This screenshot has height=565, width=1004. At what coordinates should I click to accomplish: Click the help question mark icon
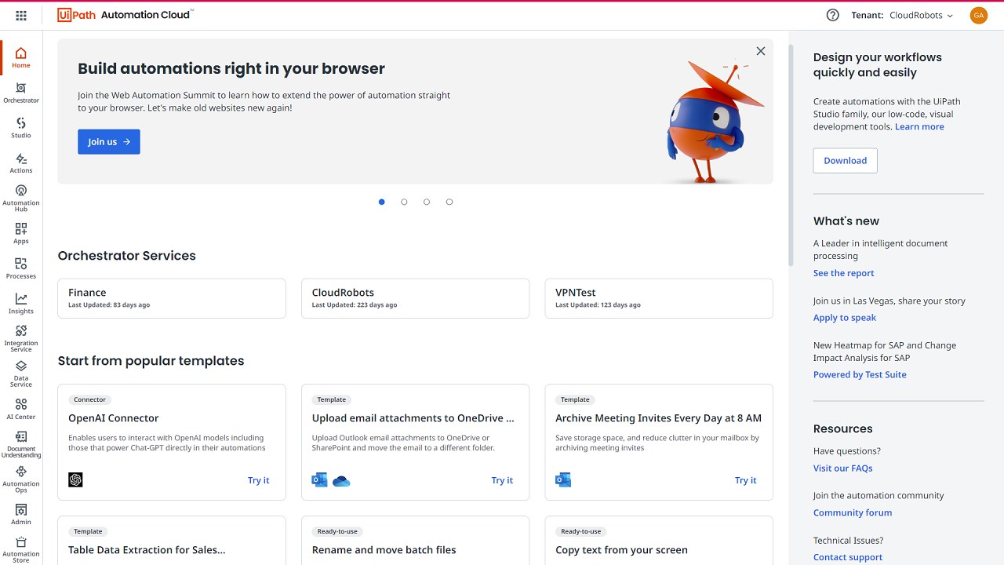[833, 15]
